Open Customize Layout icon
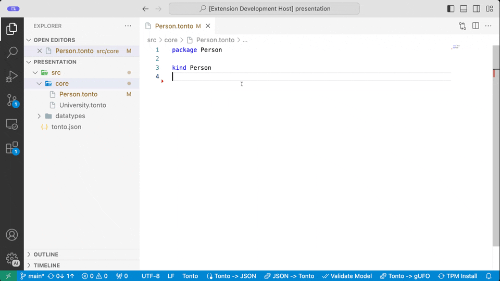Viewport: 500px width, 281px height. [x=490, y=9]
